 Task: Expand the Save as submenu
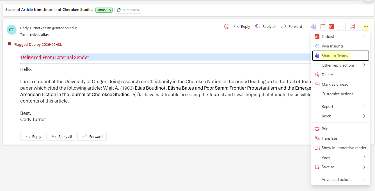[x=340, y=167]
